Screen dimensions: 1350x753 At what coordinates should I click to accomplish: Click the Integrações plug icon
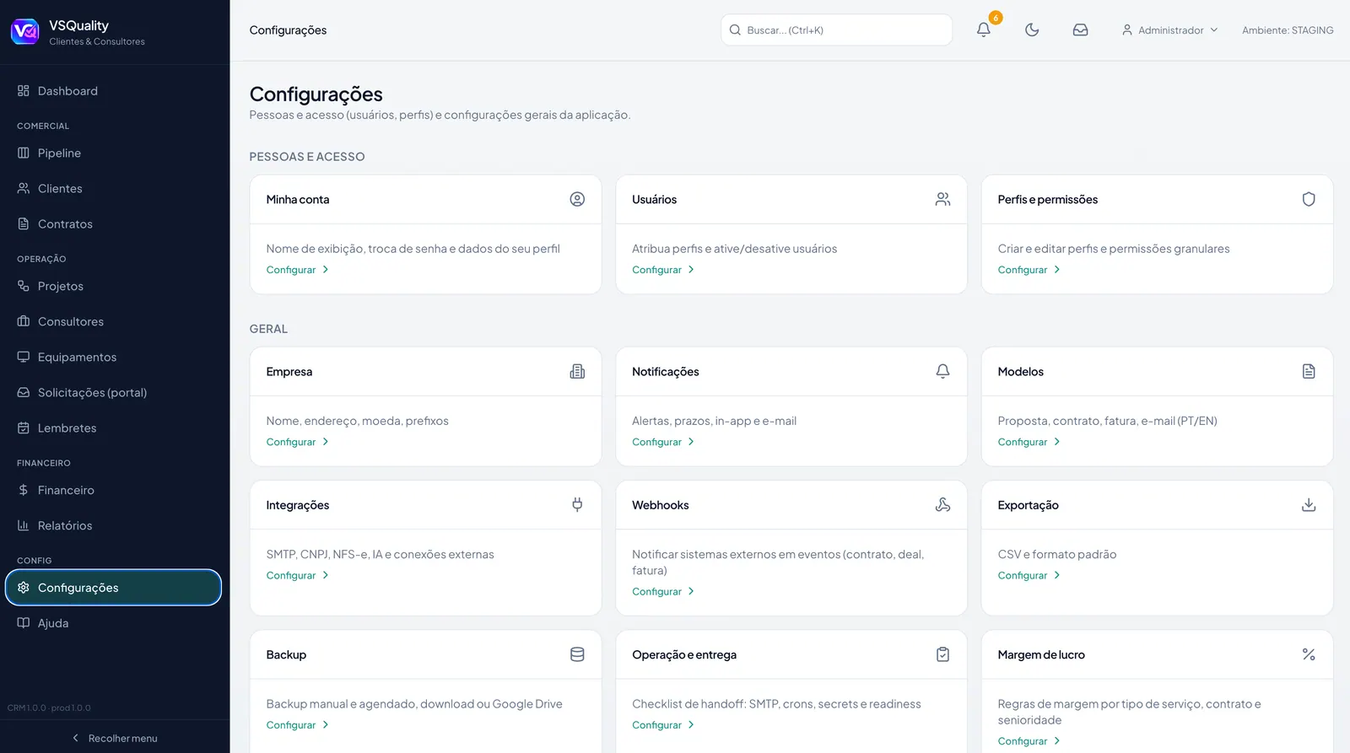577,504
